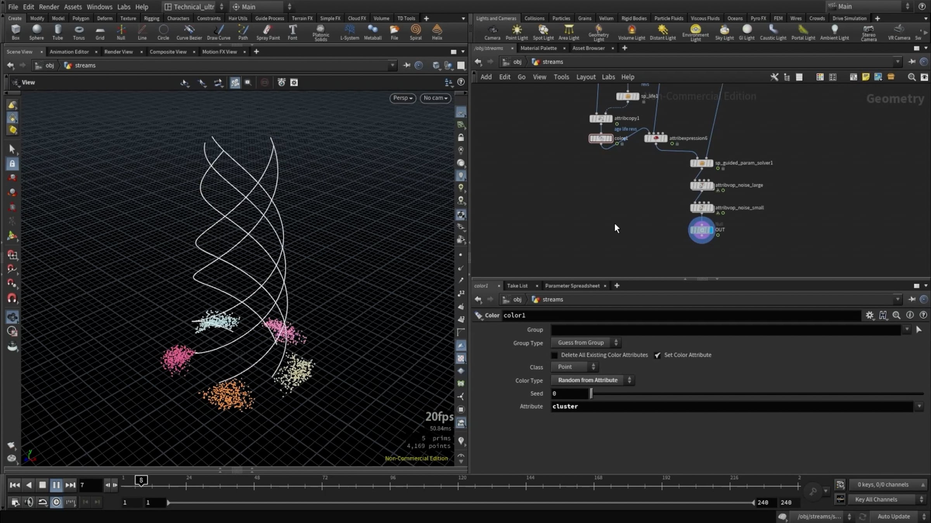Add a Camera from the shelf
931x523 pixels.
click(x=492, y=33)
